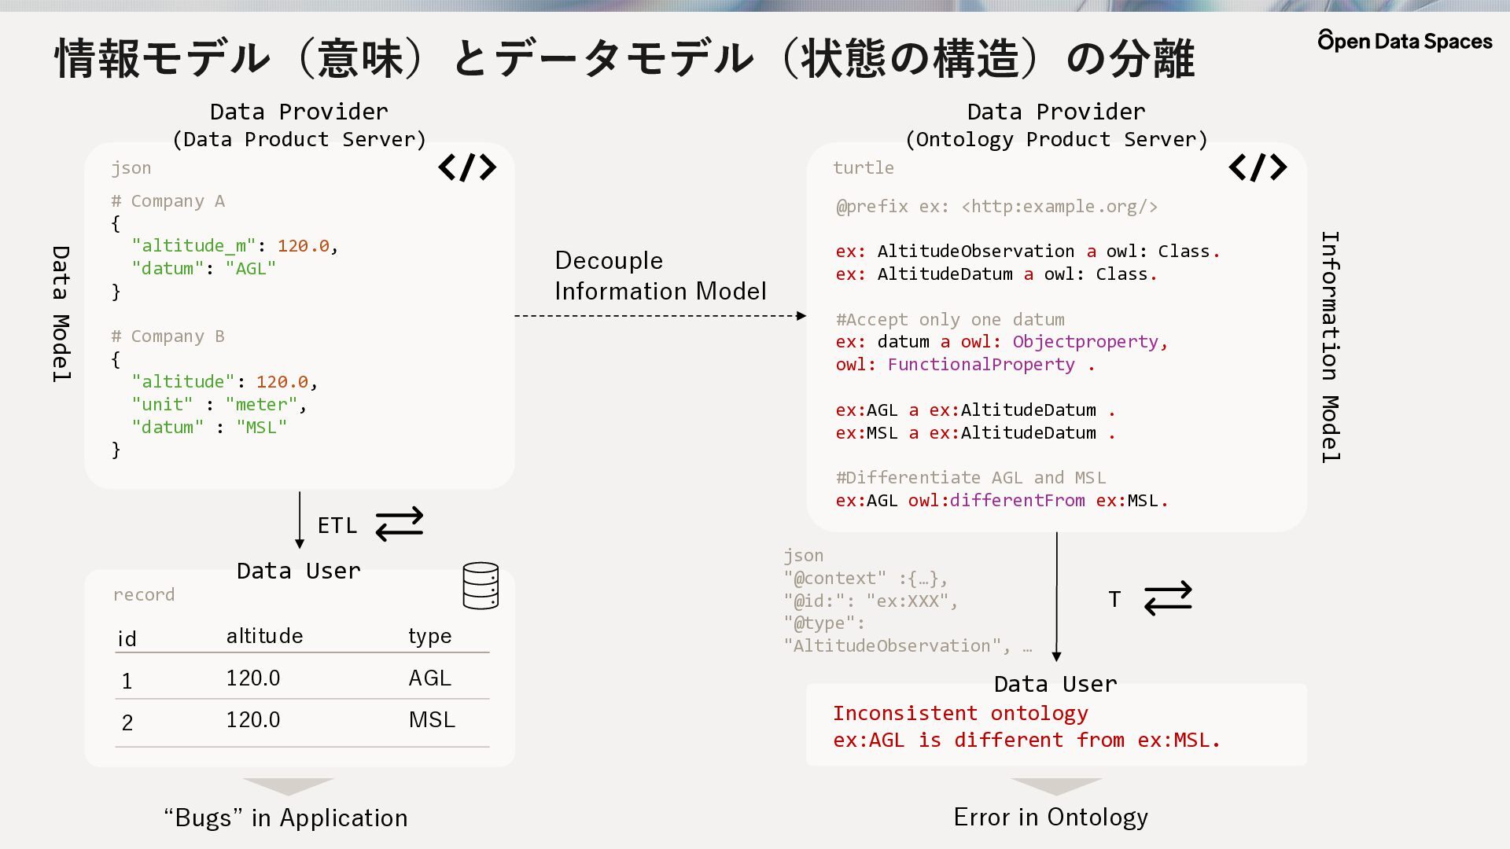
Task: Click the @prefix ex: line in turtle
Action: [x=996, y=207]
